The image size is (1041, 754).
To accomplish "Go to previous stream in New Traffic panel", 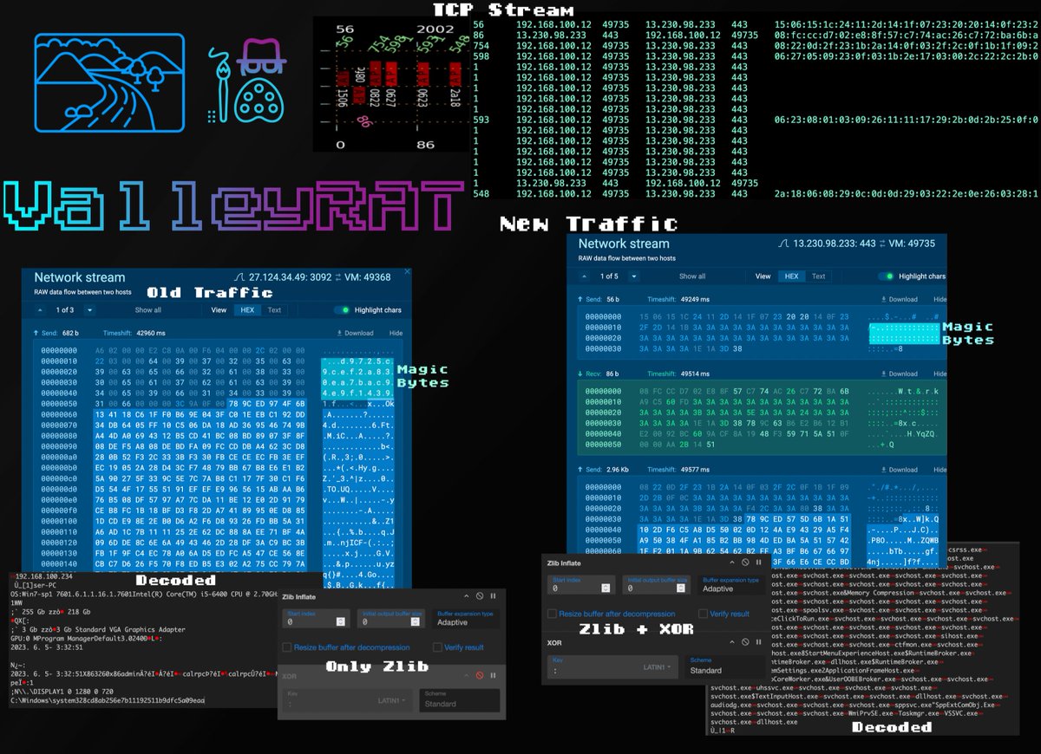I will (586, 276).
